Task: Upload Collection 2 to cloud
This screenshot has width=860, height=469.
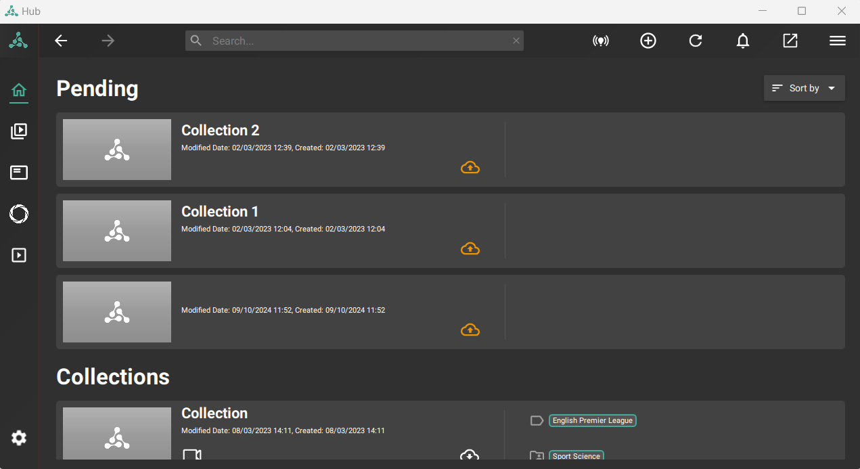Action: pos(470,167)
